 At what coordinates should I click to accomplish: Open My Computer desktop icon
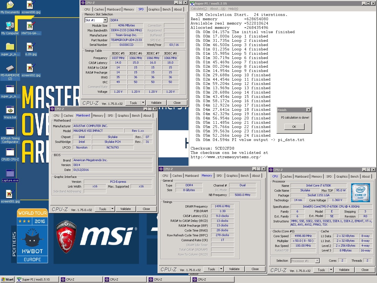click(x=10, y=26)
